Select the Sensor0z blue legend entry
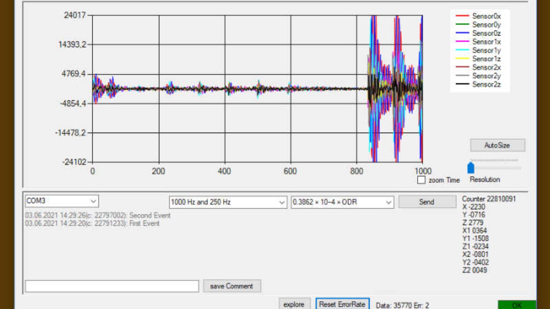Viewport: 550px width, 309px height. coord(478,33)
